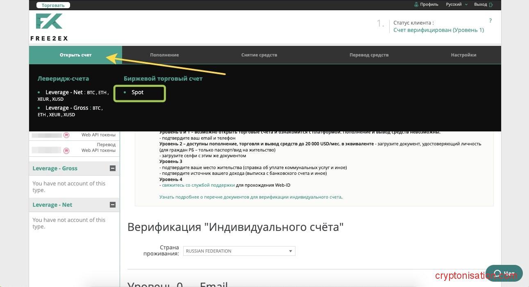
Task: Select Spot exchange account type
Action: coord(138,93)
